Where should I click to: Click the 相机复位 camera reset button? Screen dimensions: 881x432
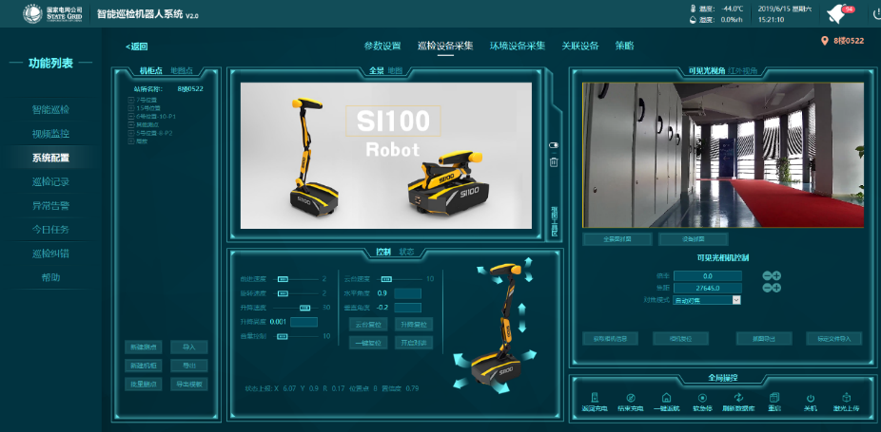(680, 338)
